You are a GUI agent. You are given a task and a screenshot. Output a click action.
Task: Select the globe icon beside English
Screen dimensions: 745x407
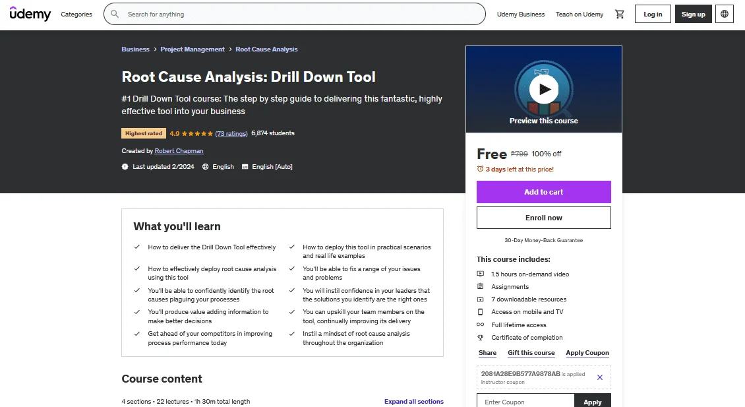[x=205, y=166]
